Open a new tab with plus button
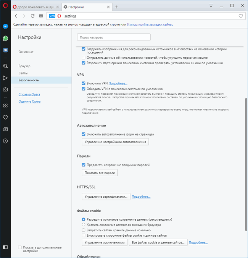248x258 pixels. click(x=116, y=7)
